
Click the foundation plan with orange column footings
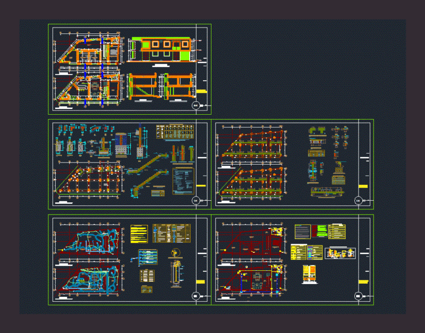(88, 180)
